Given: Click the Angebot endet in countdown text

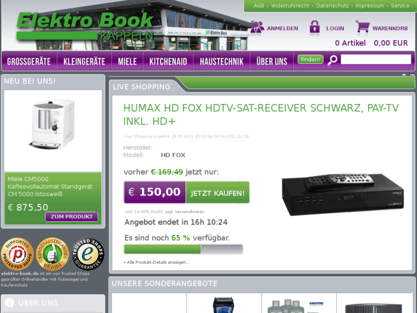Looking at the screenshot, I should 176,222.
